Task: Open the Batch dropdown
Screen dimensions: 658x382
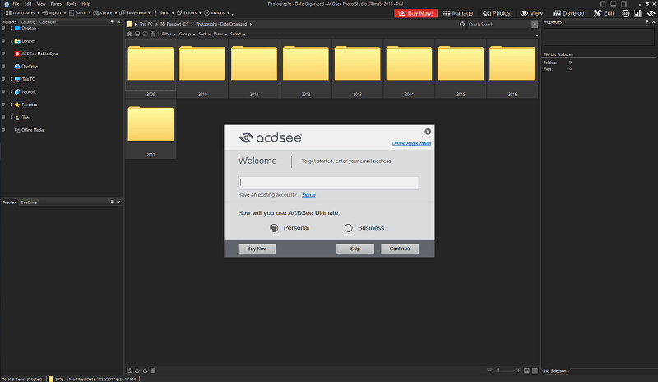Action: [x=80, y=12]
